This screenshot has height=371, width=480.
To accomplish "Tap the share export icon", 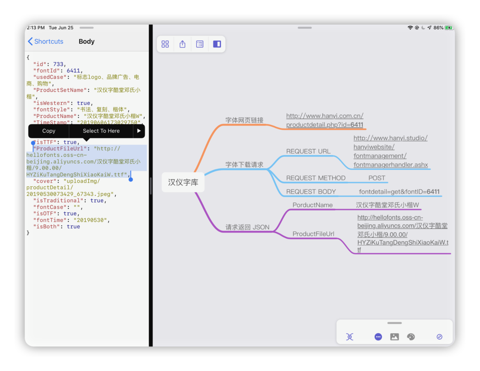I will pyautogui.click(x=183, y=44).
